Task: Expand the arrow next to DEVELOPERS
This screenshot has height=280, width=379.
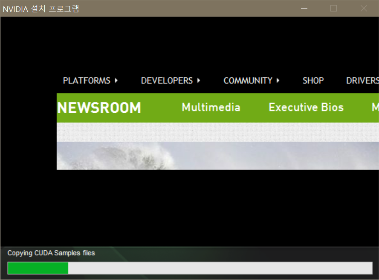Action: coord(199,80)
